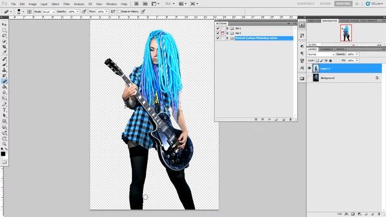Select the Zoom tool in toolbox

(4, 144)
